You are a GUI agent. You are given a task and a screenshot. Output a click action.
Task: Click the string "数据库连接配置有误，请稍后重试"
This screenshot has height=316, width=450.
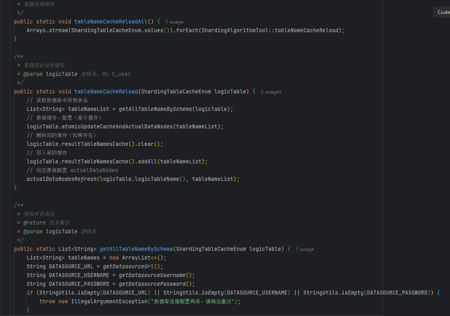coord(192,302)
